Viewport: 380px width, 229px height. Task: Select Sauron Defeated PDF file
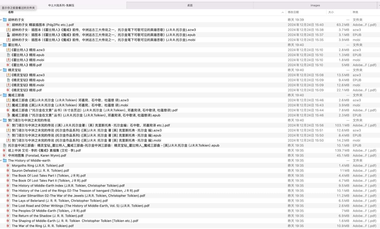click(x=40, y=171)
